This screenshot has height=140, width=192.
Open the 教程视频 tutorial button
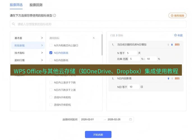177,15
